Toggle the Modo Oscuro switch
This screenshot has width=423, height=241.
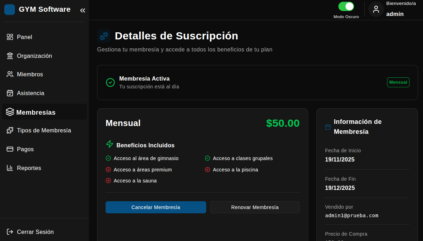click(x=346, y=6)
